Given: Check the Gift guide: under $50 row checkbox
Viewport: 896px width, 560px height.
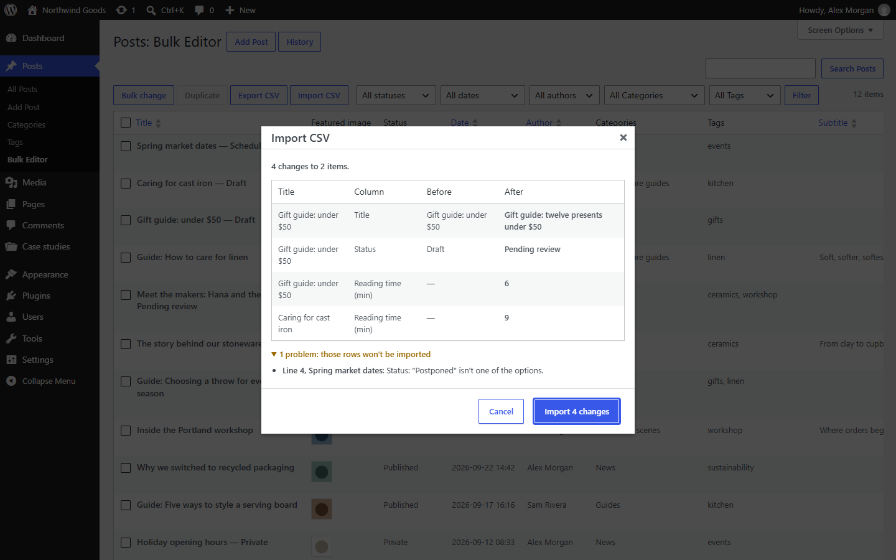Looking at the screenshot, I should pos(126,220).
